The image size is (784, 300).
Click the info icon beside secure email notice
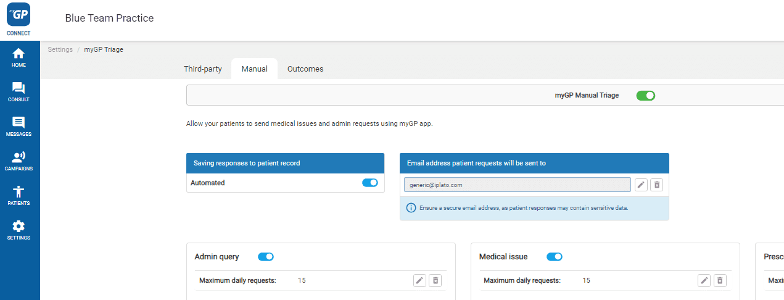tap(411, 208)
